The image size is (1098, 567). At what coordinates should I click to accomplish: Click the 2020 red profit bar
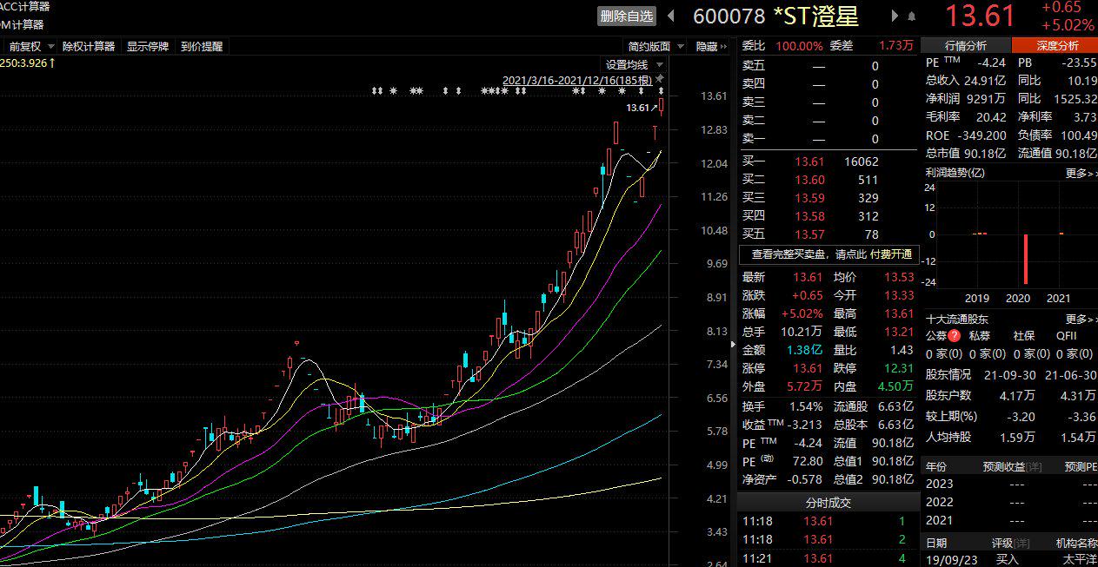(x=1026, y=258)
